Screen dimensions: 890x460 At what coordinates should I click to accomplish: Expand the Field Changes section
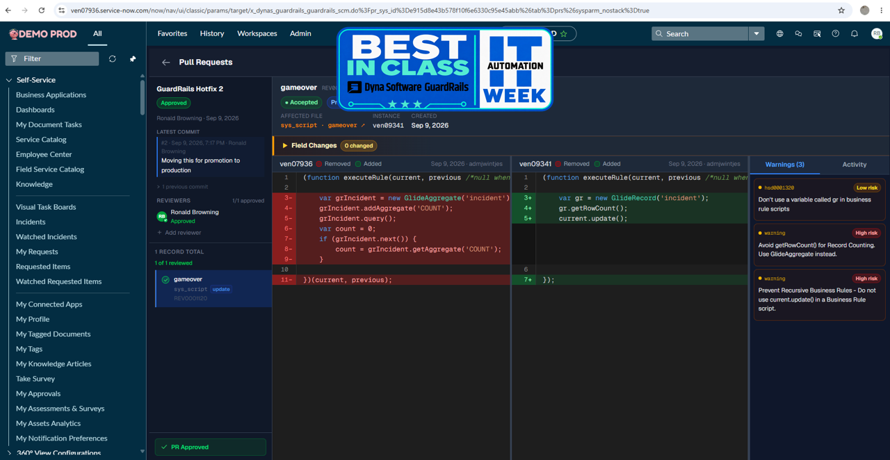pyautogui.click(x=285, y=146)
